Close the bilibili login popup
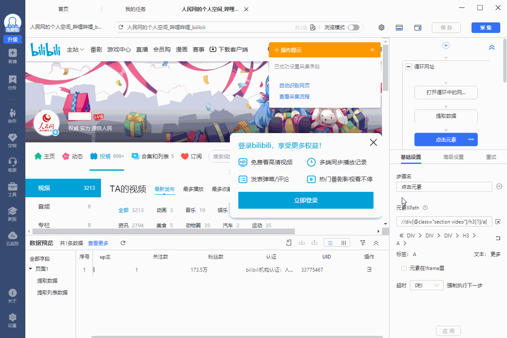Screen dimensions: 507x338 pyautogui.click(x=373, y=142)
